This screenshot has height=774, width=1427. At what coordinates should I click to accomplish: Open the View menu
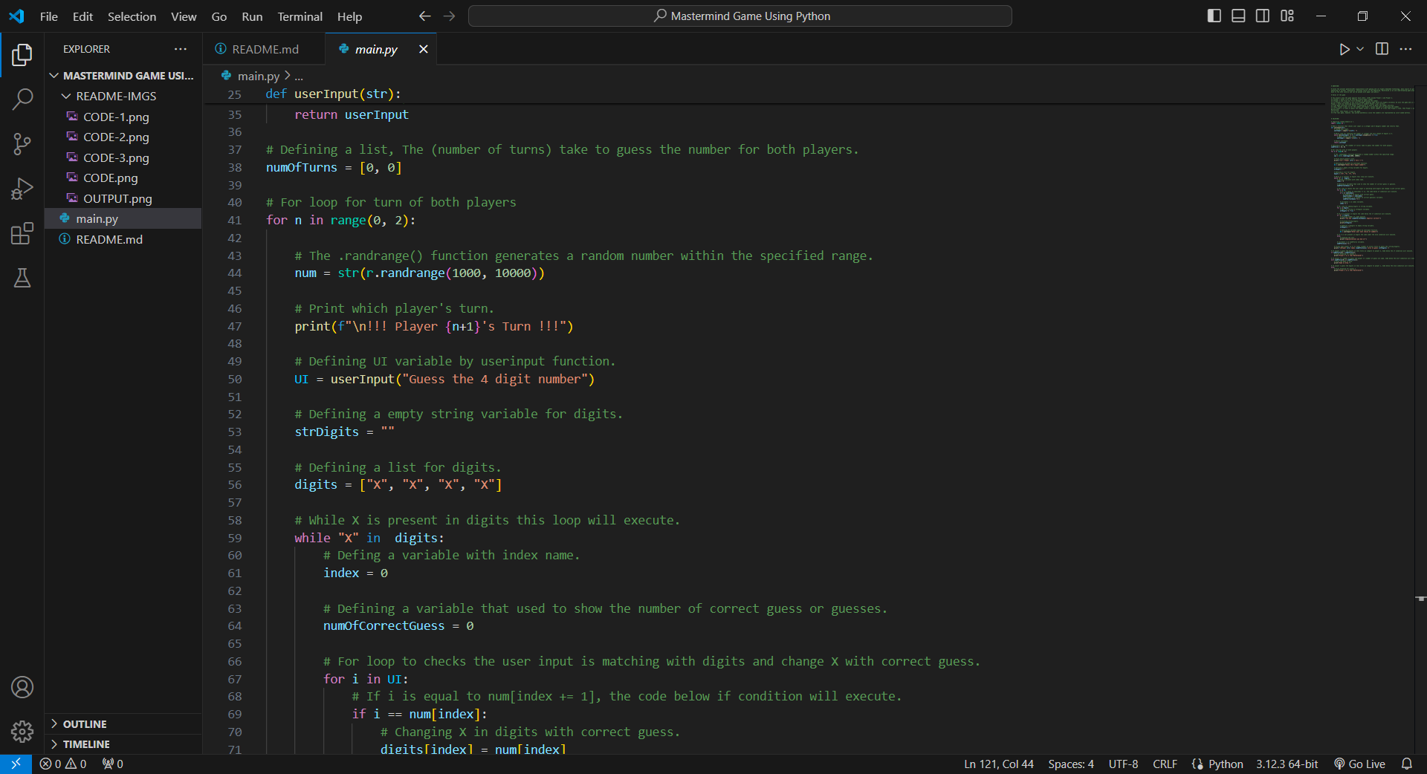pyautogui.click(x=184, y=16)
